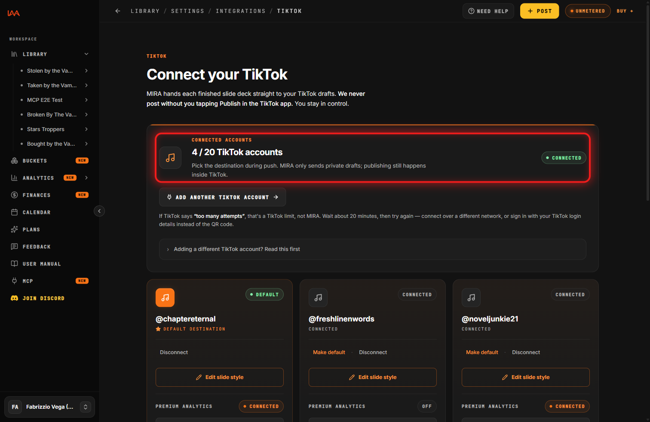Click the Need Help button
Screen dimensions: 650x422
pyautogui.click(x=488, y=11)
